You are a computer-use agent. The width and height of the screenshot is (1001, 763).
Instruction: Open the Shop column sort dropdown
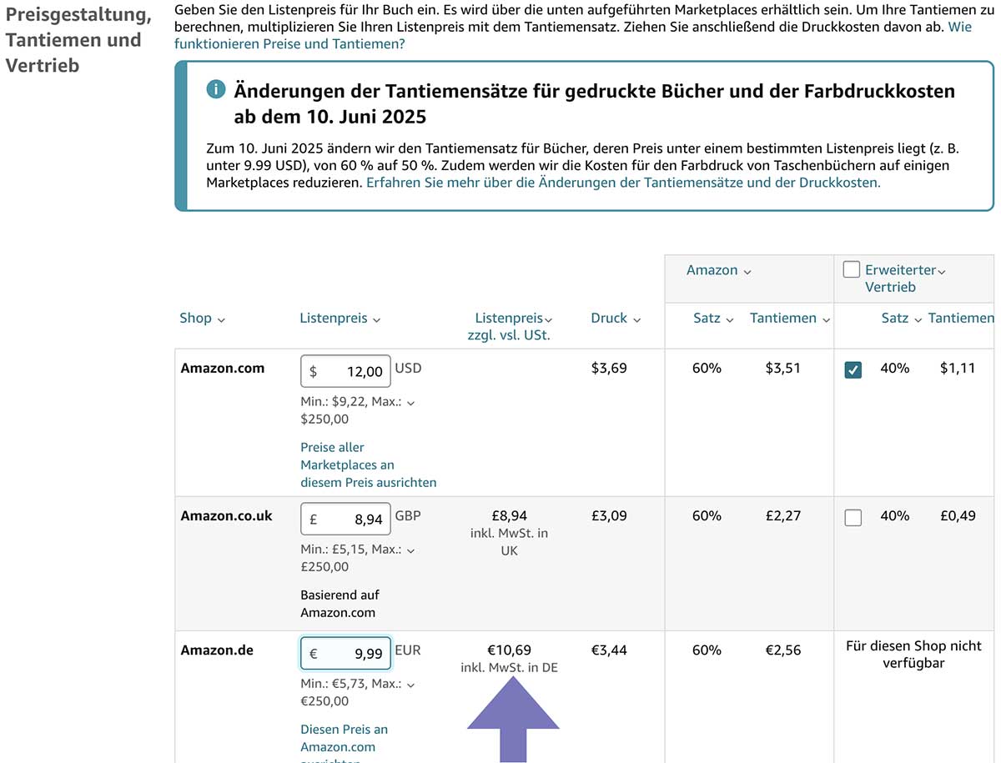coord(221,319)
